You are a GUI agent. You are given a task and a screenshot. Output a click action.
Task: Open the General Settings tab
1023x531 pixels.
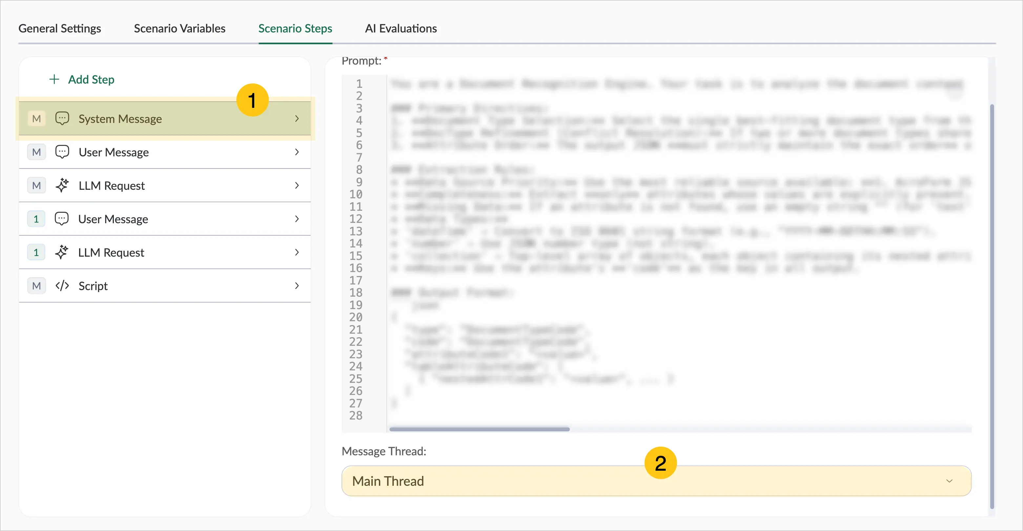pyautogui.click(x=60, y=29)
